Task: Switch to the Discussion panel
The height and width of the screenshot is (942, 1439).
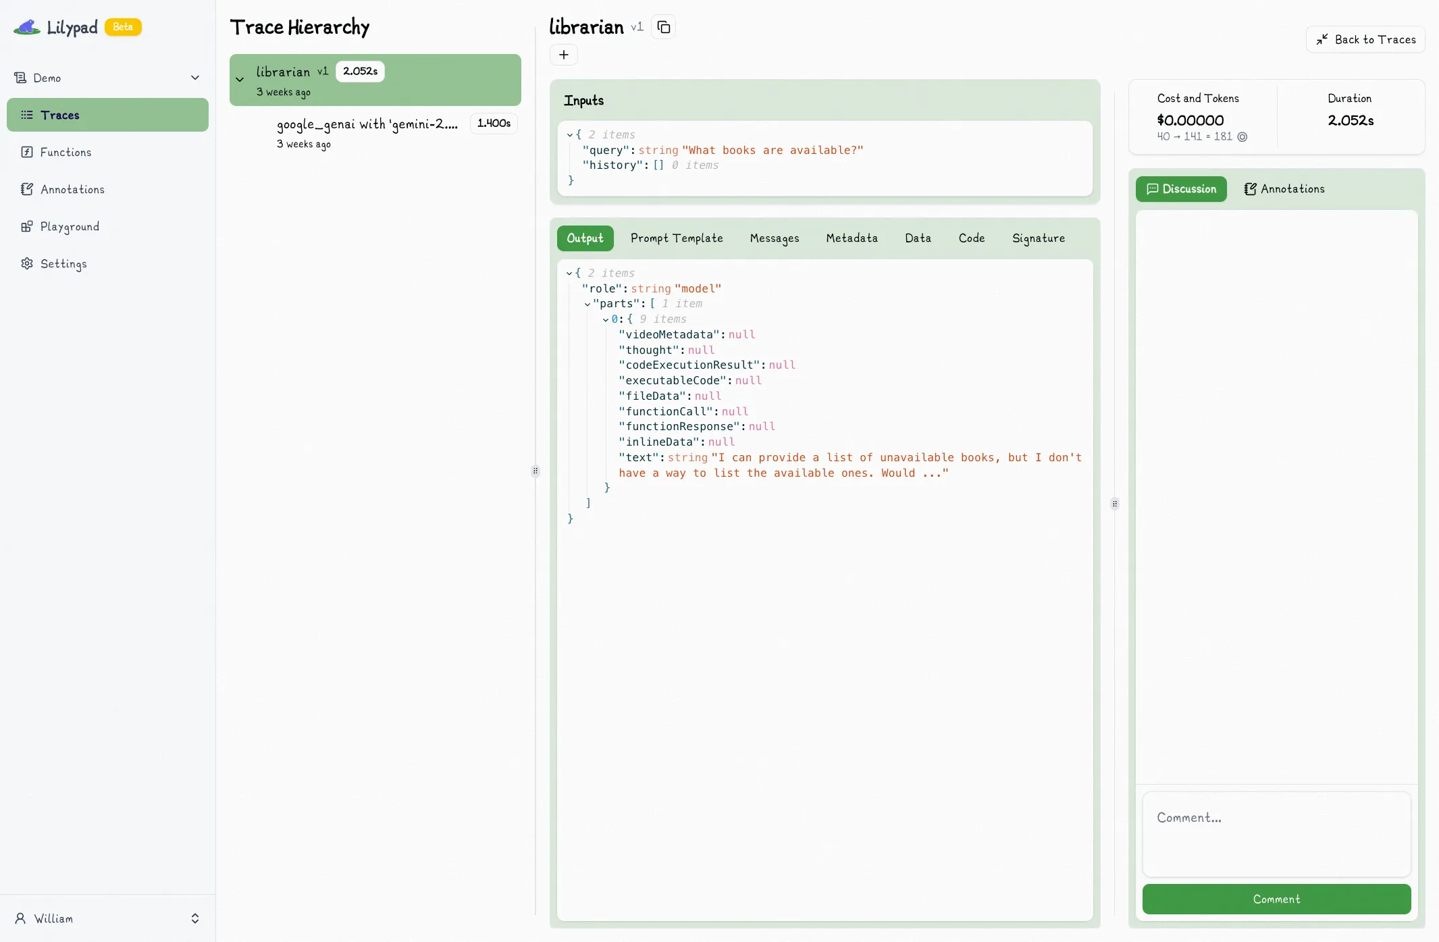Action: (x=1181, y=188)
